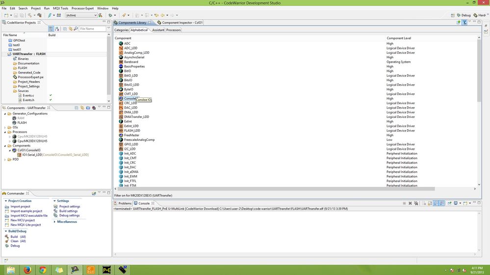Viewport: 490px width, 275px height.
Task: Click the Link with Editor icon in Projects panel
Action: 70,29
